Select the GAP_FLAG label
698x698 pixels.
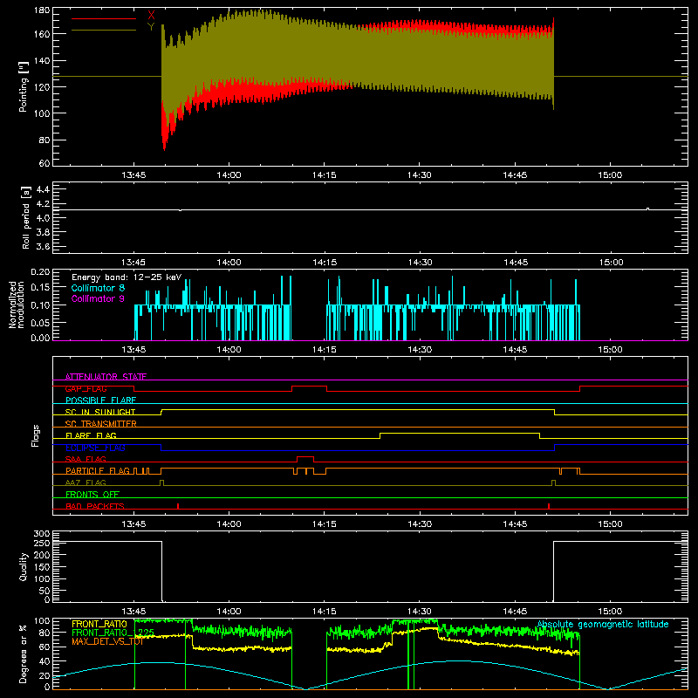tap(86, 388)
